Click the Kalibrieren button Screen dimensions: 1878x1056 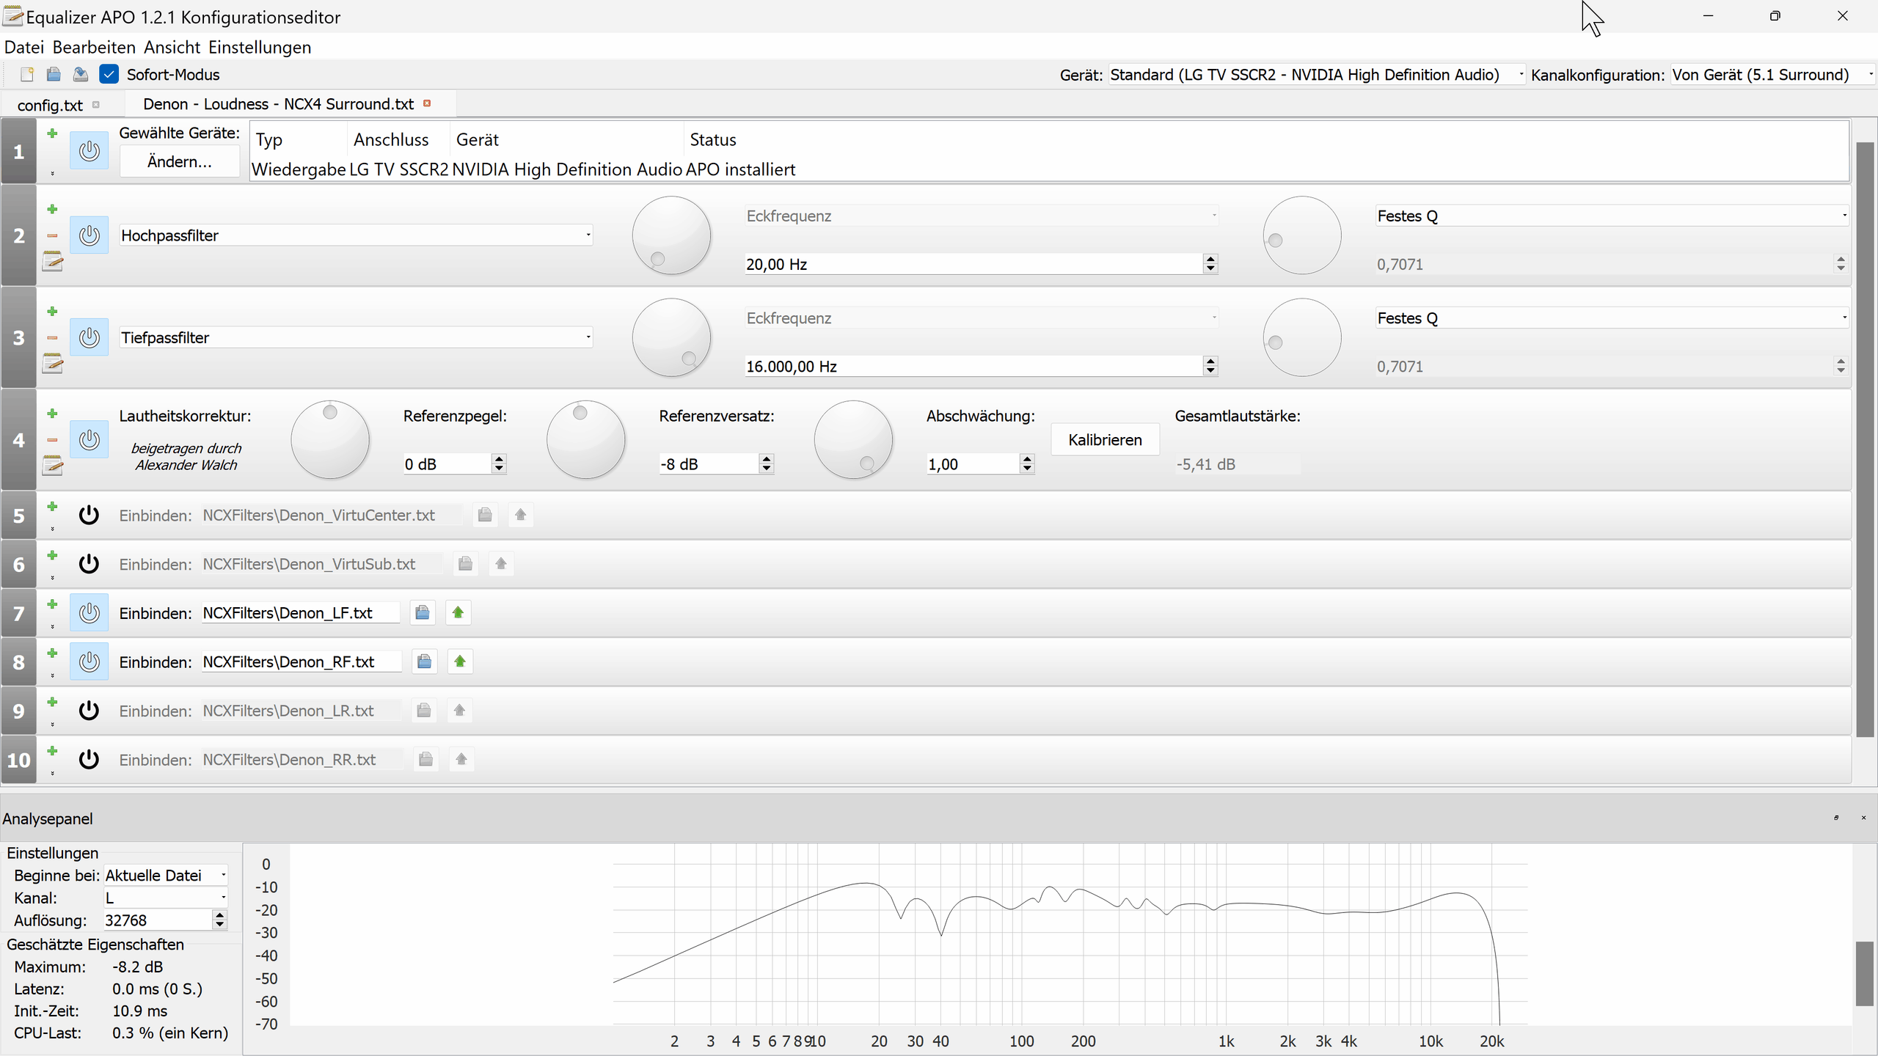click(x=1105, y=440)
